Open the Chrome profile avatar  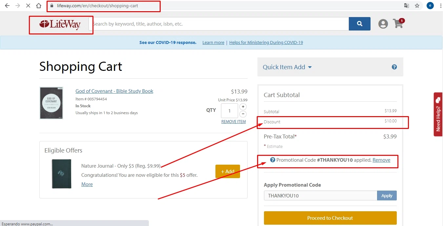click(x=430, y=6)
